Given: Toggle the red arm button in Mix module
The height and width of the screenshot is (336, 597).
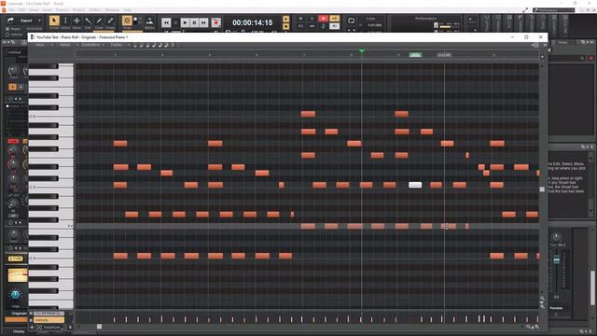Looking at the screenshot, I should [x=324, y=19].
